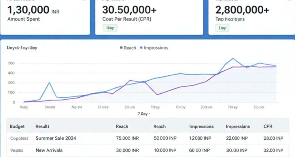Select the 28.00 INP CPR cell

click(x=273, y=138)
